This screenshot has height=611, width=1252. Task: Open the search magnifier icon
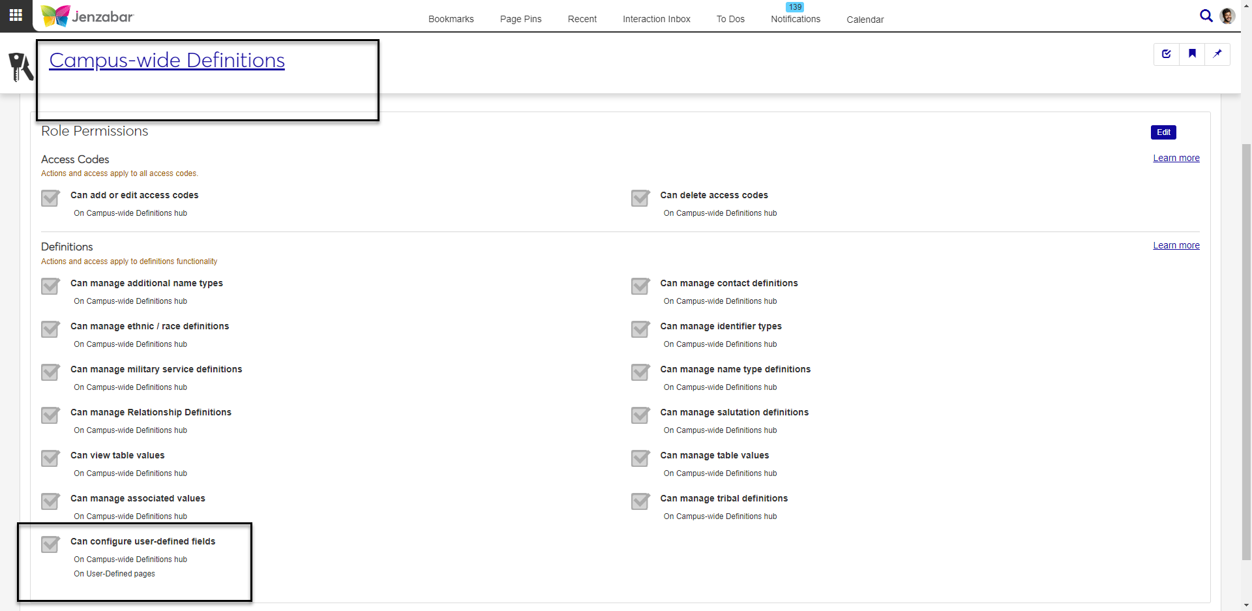[1206, 16]
